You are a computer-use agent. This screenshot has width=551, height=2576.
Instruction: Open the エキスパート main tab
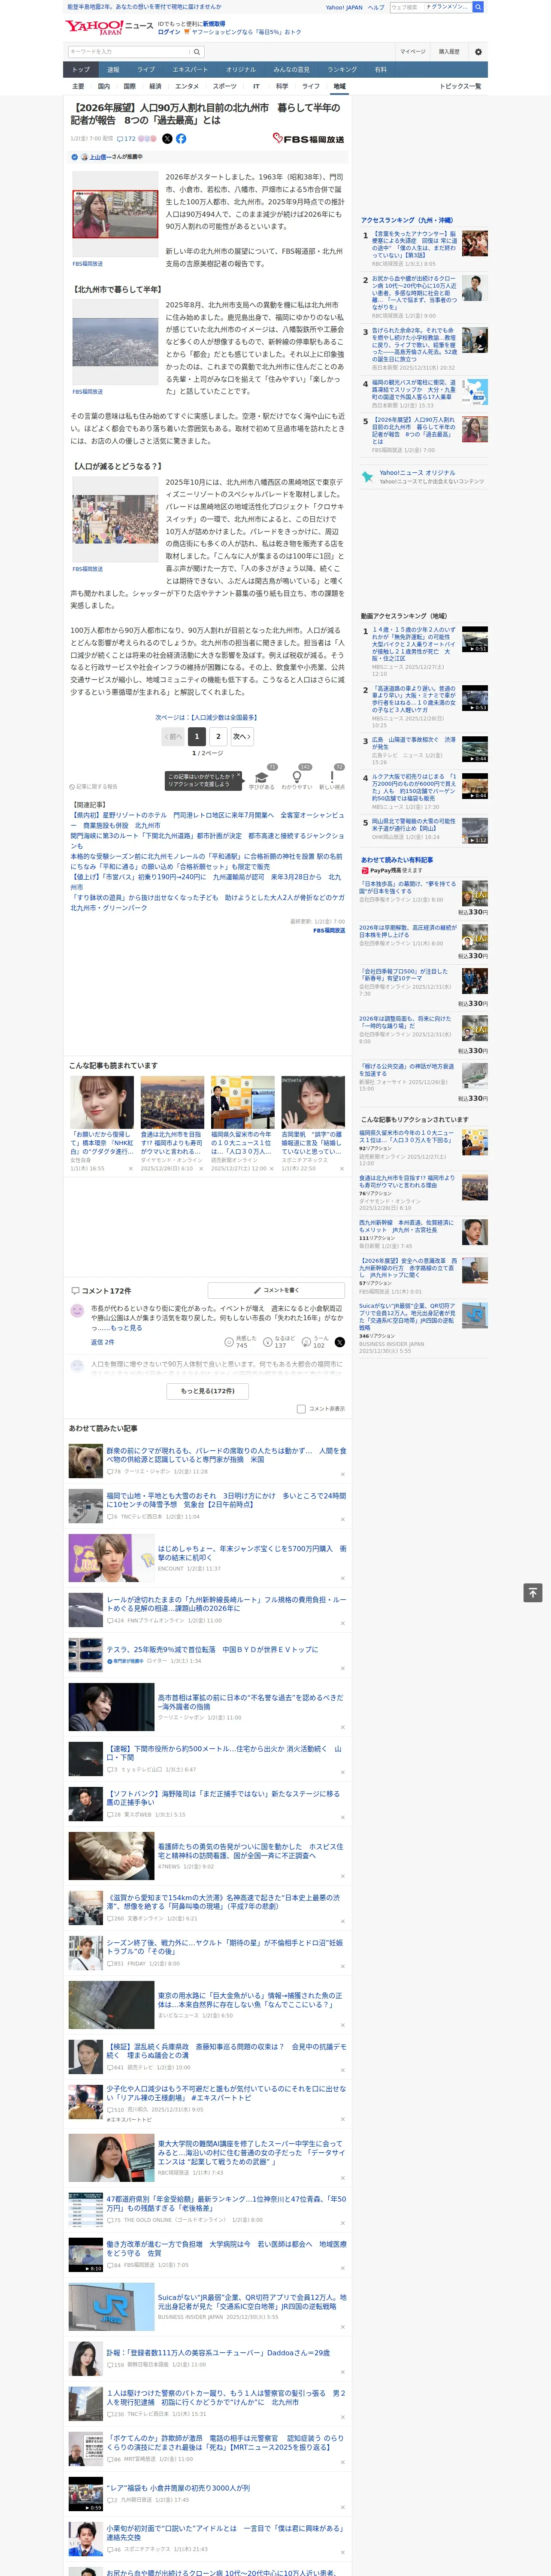tap(190, 70)
